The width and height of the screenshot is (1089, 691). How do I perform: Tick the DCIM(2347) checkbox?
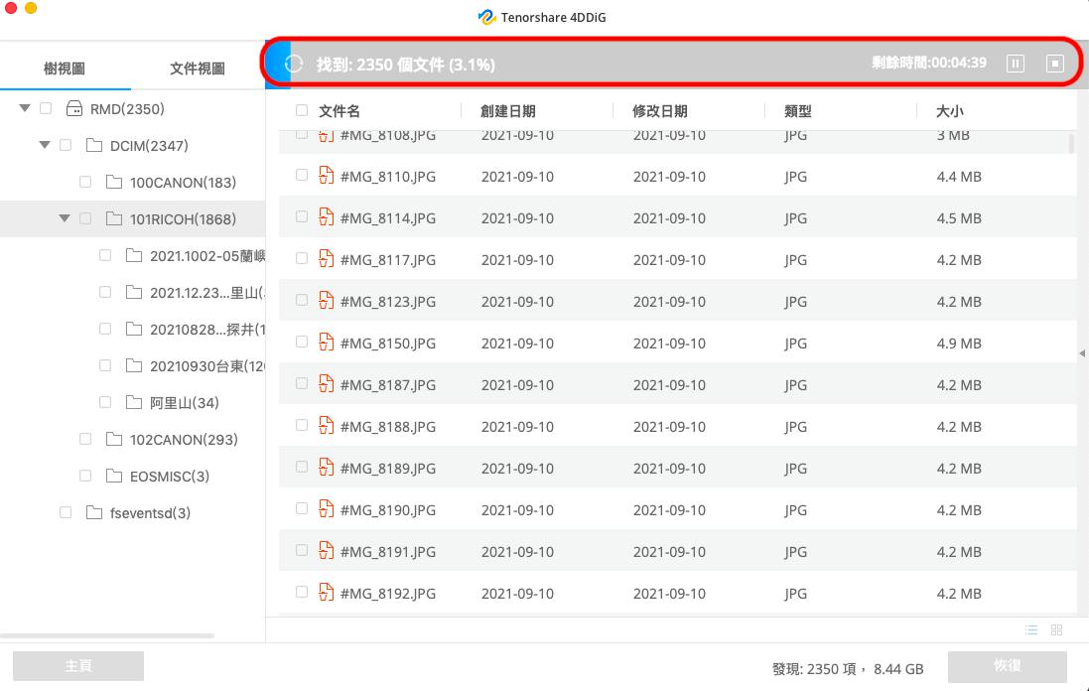[x=66, y=145]
